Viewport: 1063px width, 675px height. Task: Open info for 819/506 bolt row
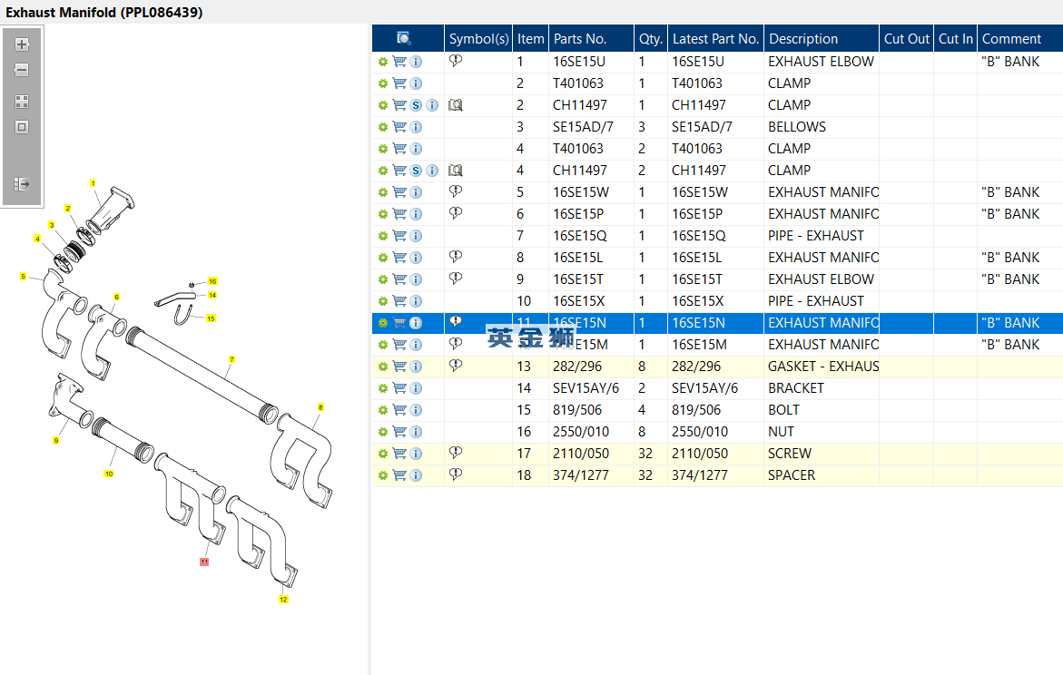[417, 410]
